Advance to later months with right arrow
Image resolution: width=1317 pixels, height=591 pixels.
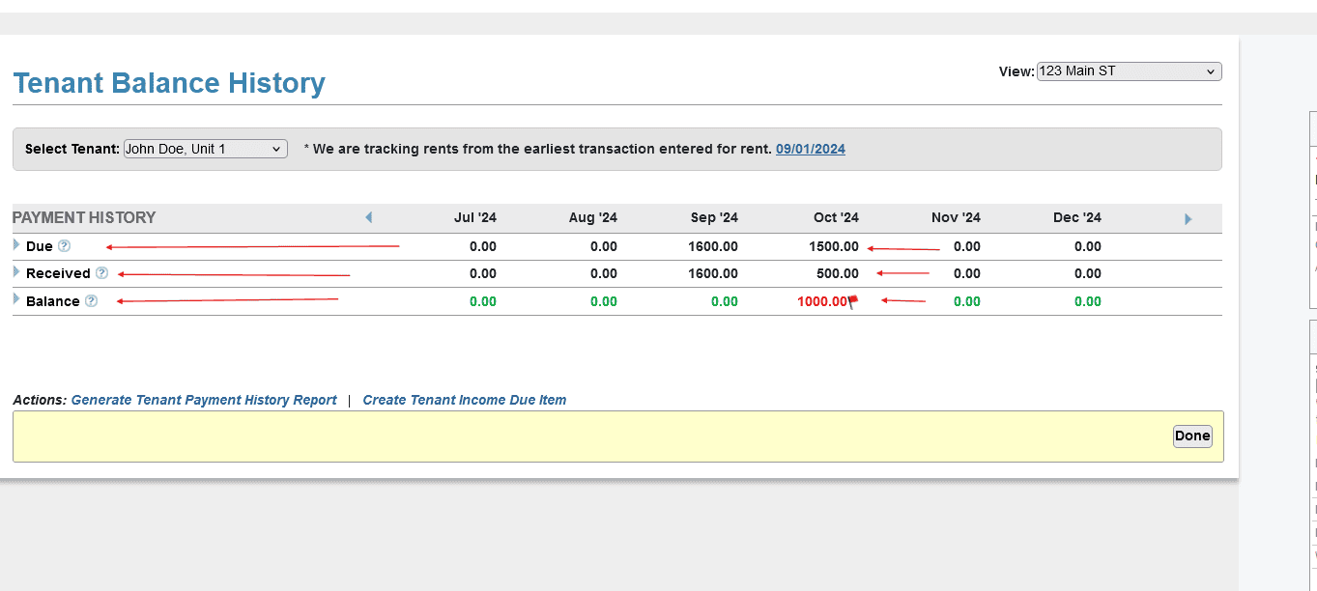click(x=1188, y=219)
